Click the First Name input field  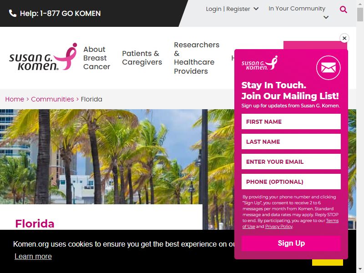291,121
